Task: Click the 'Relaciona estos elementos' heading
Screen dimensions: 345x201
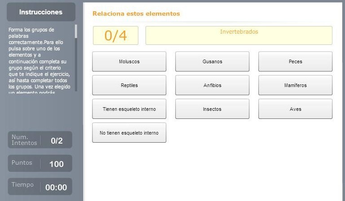Action: click(136, 13)
